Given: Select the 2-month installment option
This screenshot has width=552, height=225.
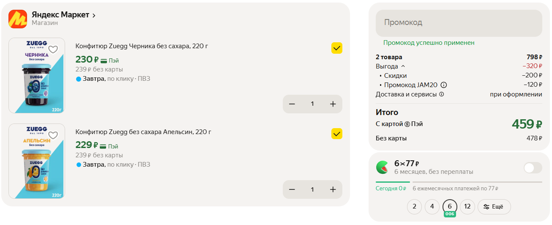Looking at the screenshot, I should [x=414, y=207].
